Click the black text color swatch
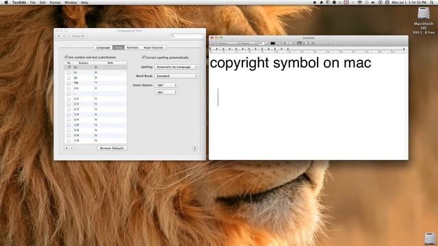The width and height of the screenshot is (438, 246). [272, 43]
